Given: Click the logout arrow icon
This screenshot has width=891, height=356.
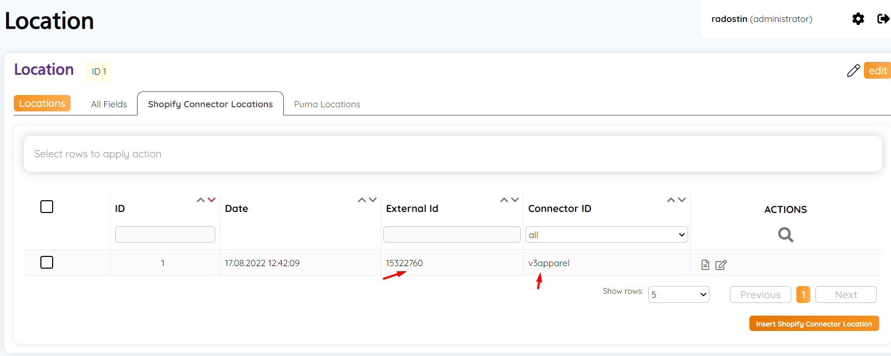Looking at the screenshot, I should 883,19.
